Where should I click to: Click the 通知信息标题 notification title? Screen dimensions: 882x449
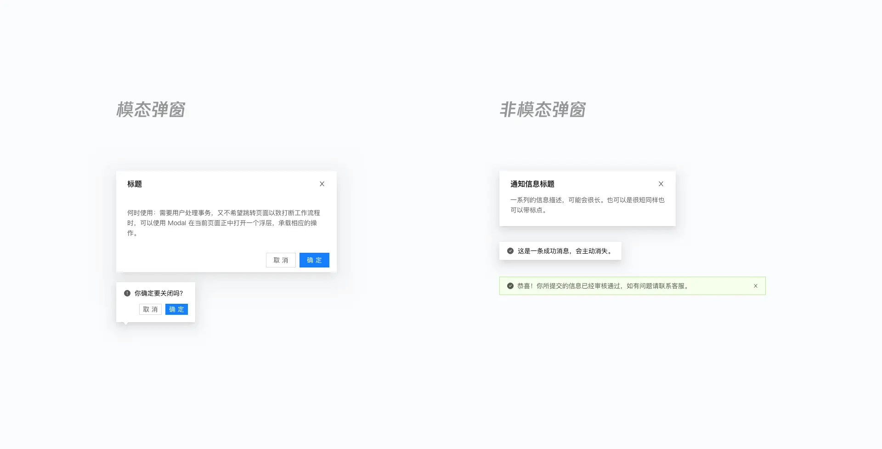tap(532, 184)
